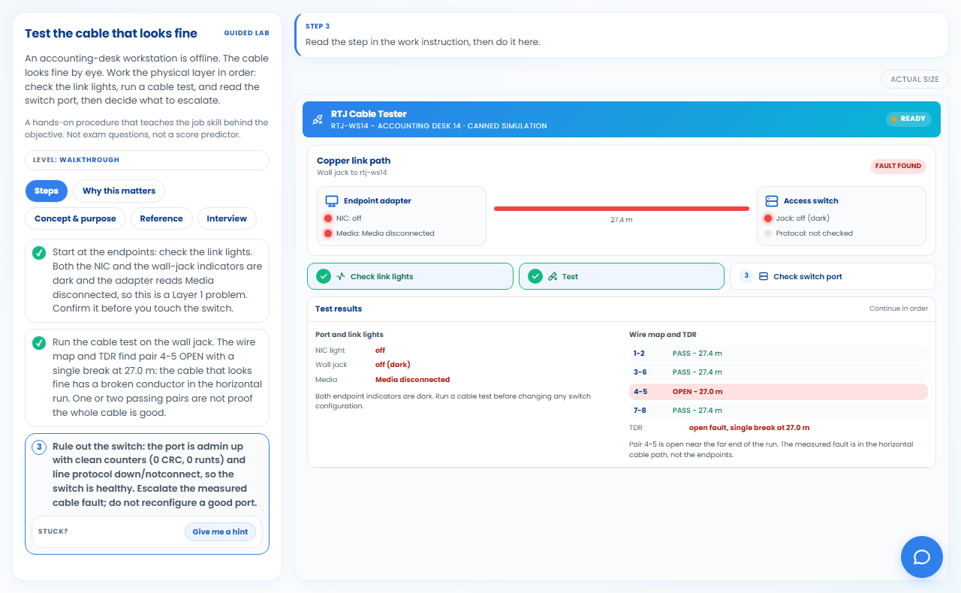
Task: Click the red Media disconnected status dot
Action: 328,233
